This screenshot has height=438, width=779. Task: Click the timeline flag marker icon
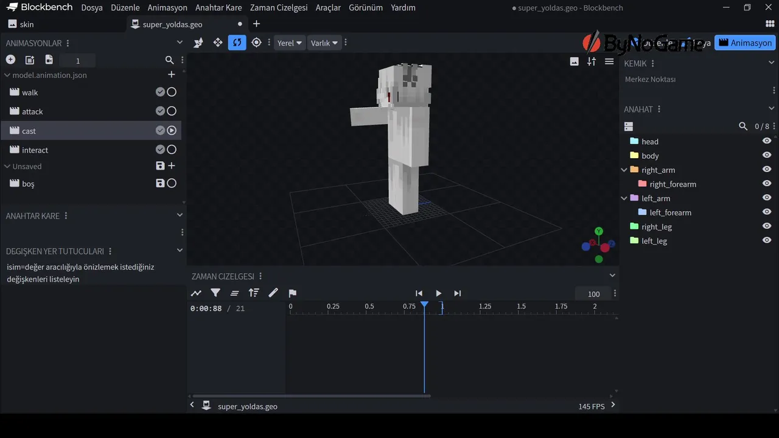(292, 293)
